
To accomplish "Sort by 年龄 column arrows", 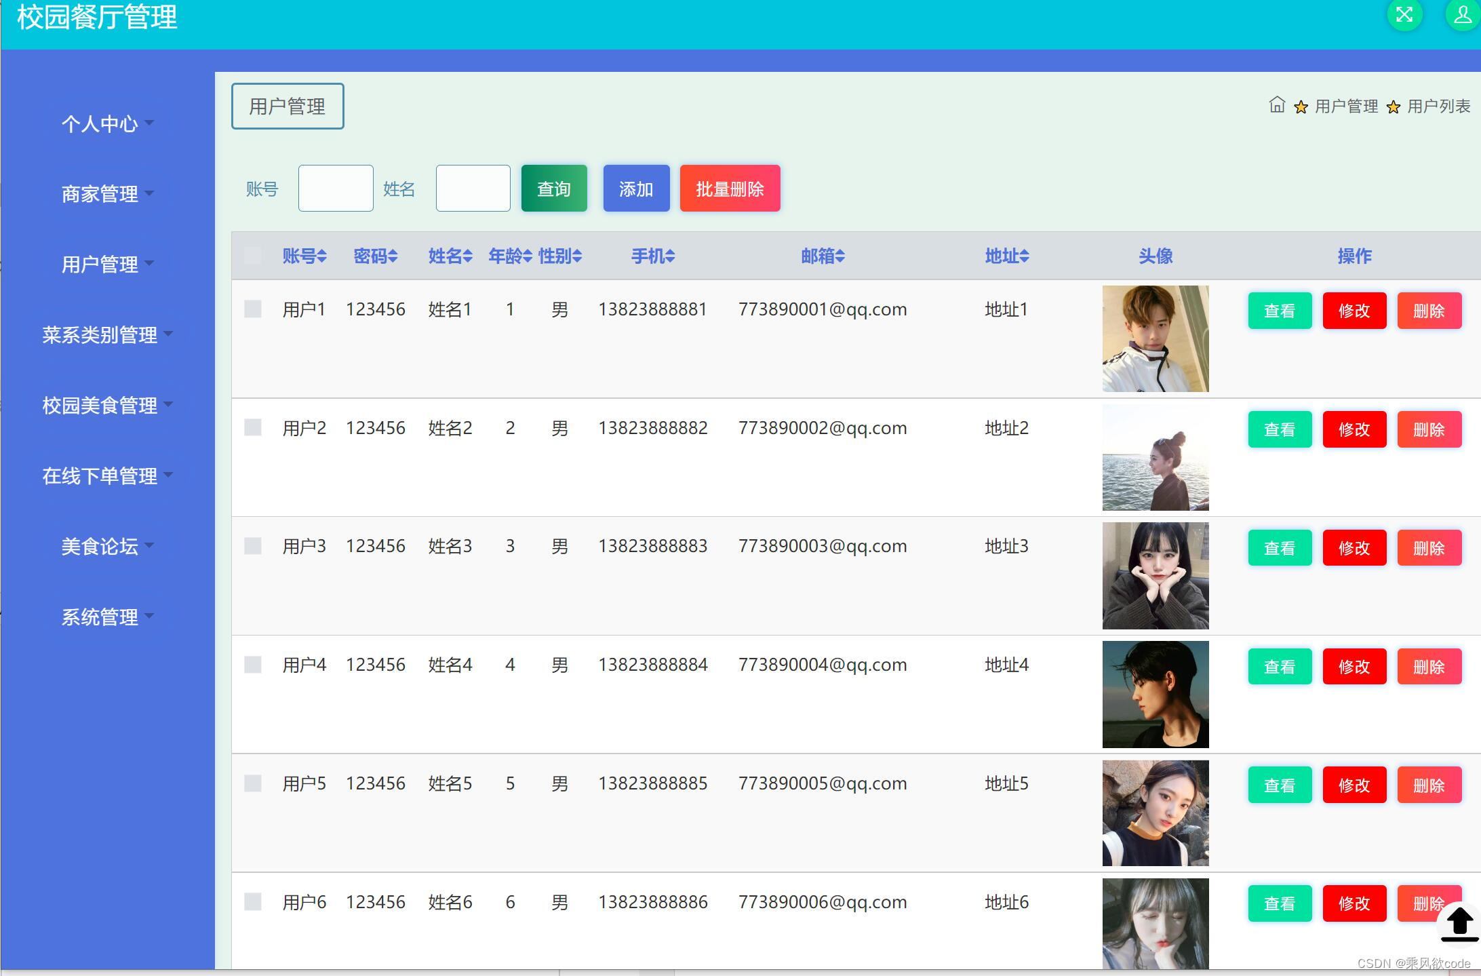I will tap(528, 256).
